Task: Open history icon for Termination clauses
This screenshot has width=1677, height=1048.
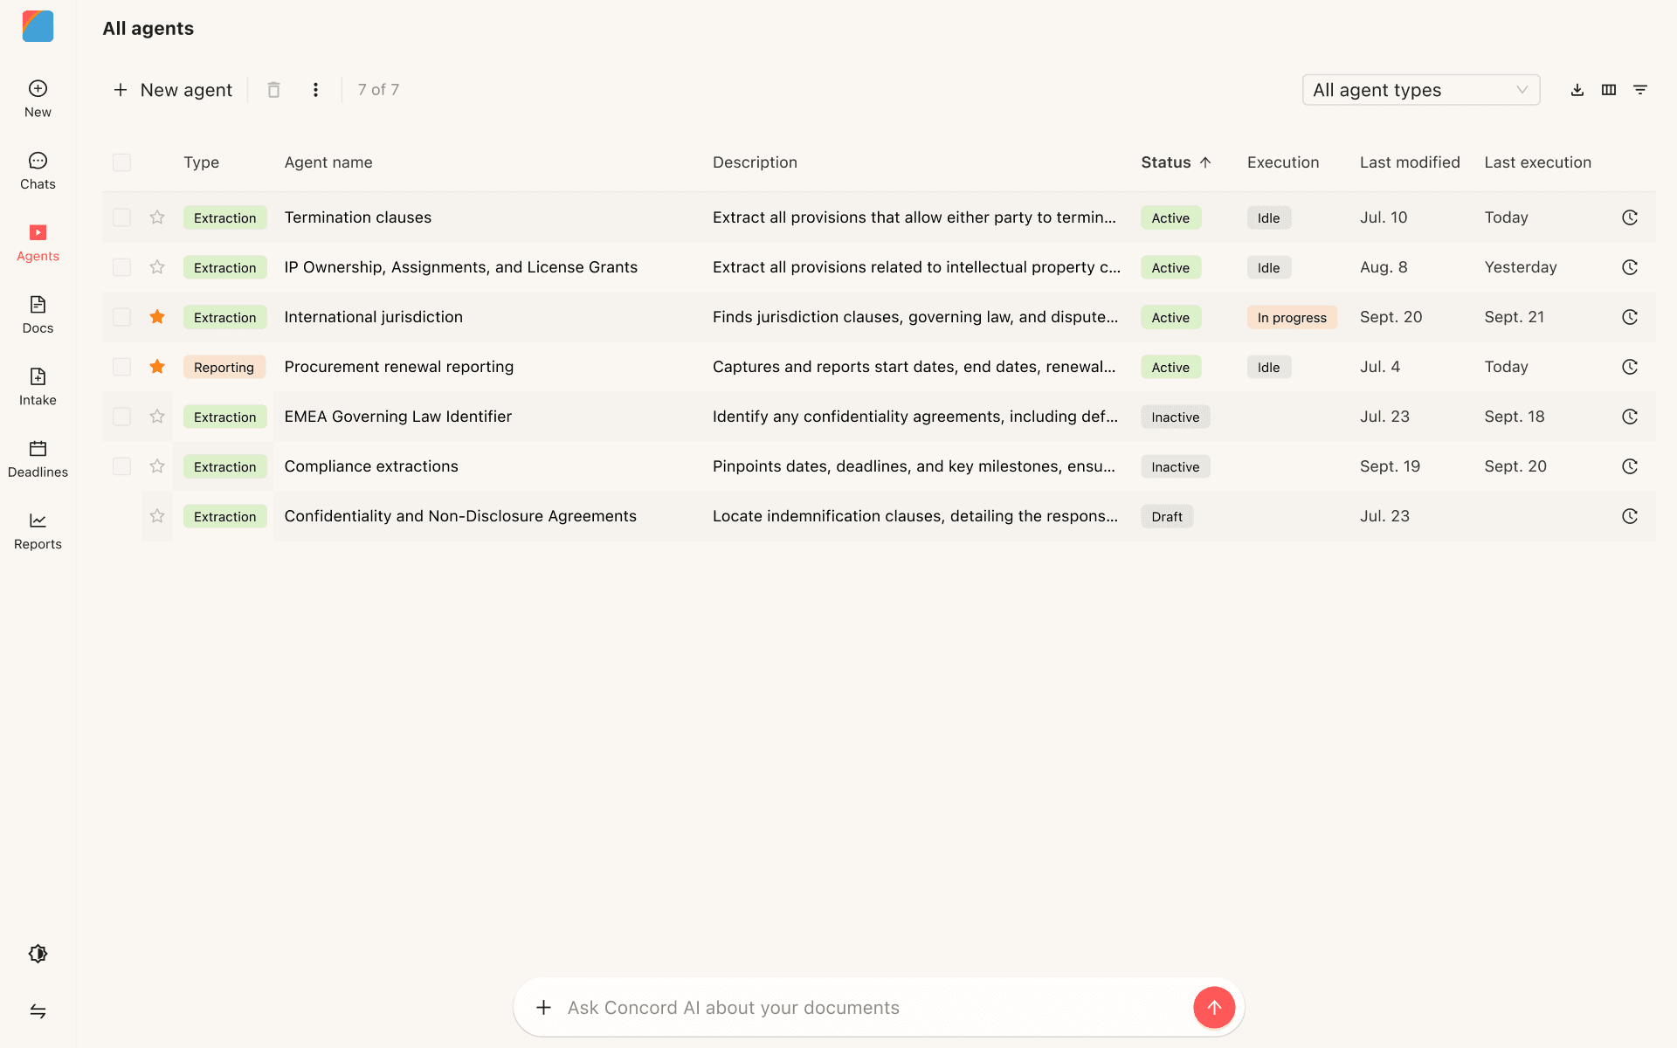Action: click(x=1629, y=217)
